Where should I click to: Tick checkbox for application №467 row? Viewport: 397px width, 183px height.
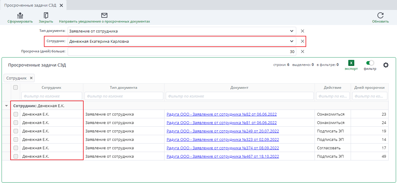click(x=16, y=157)
